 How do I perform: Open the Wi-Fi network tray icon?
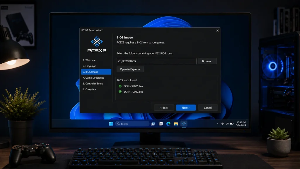tap(222, 124)
